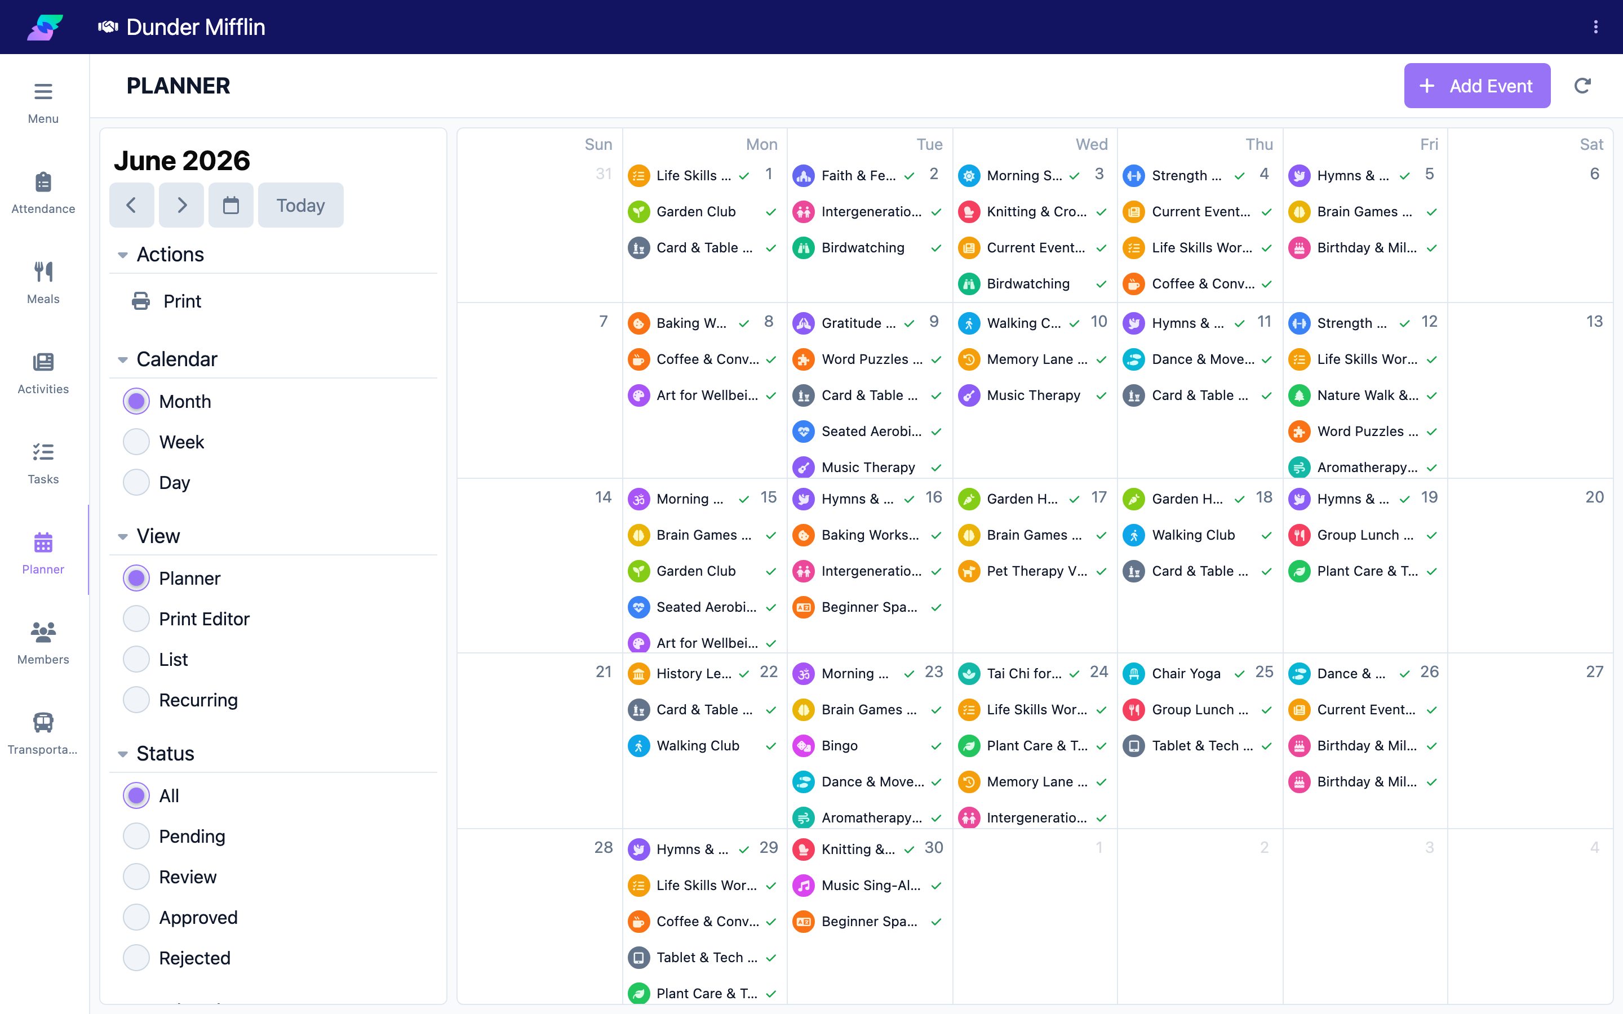Choose the Print Editor view option
This screenshot has width=1623, height=1014.
point(136,619)
